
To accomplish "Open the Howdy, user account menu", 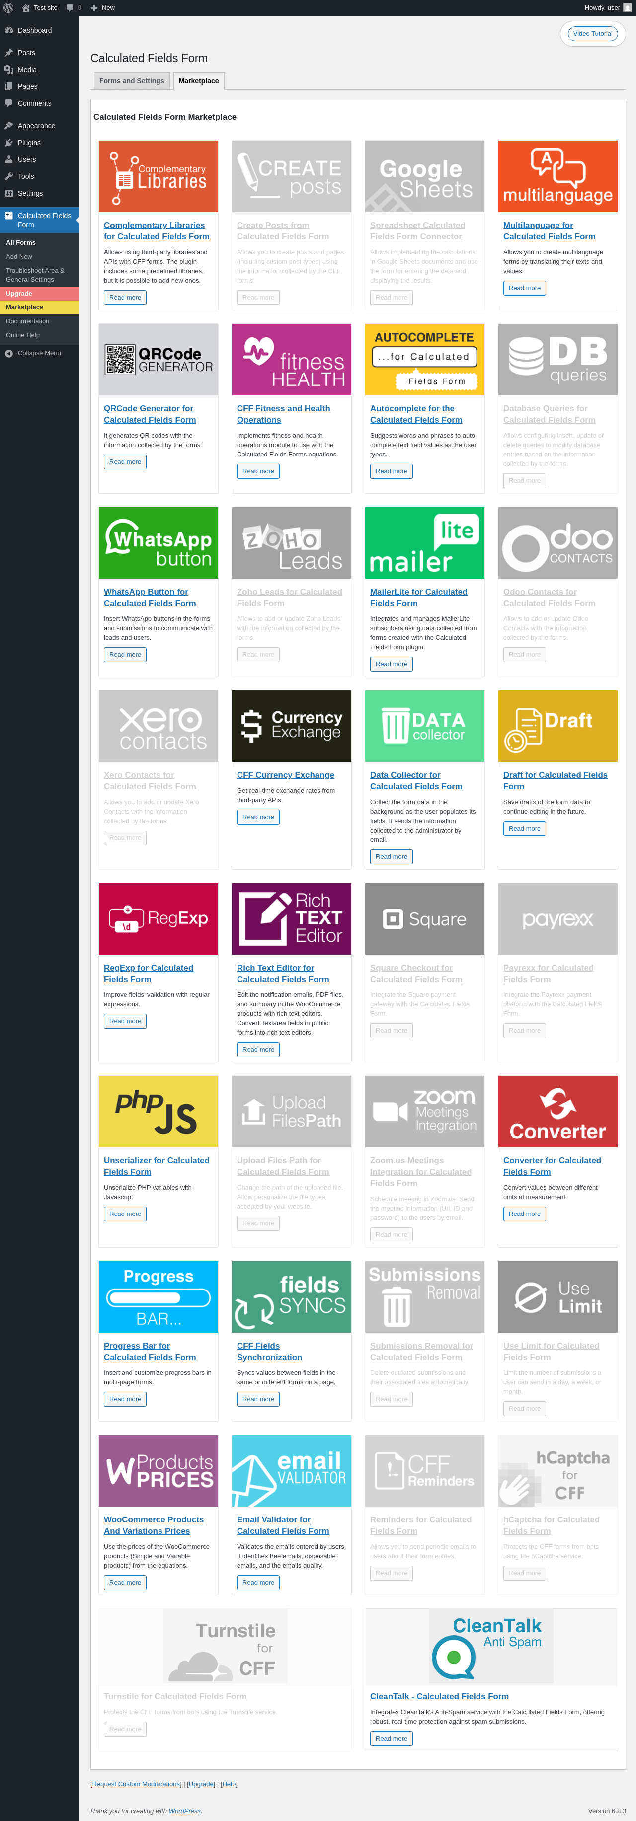I will (607, 8).
